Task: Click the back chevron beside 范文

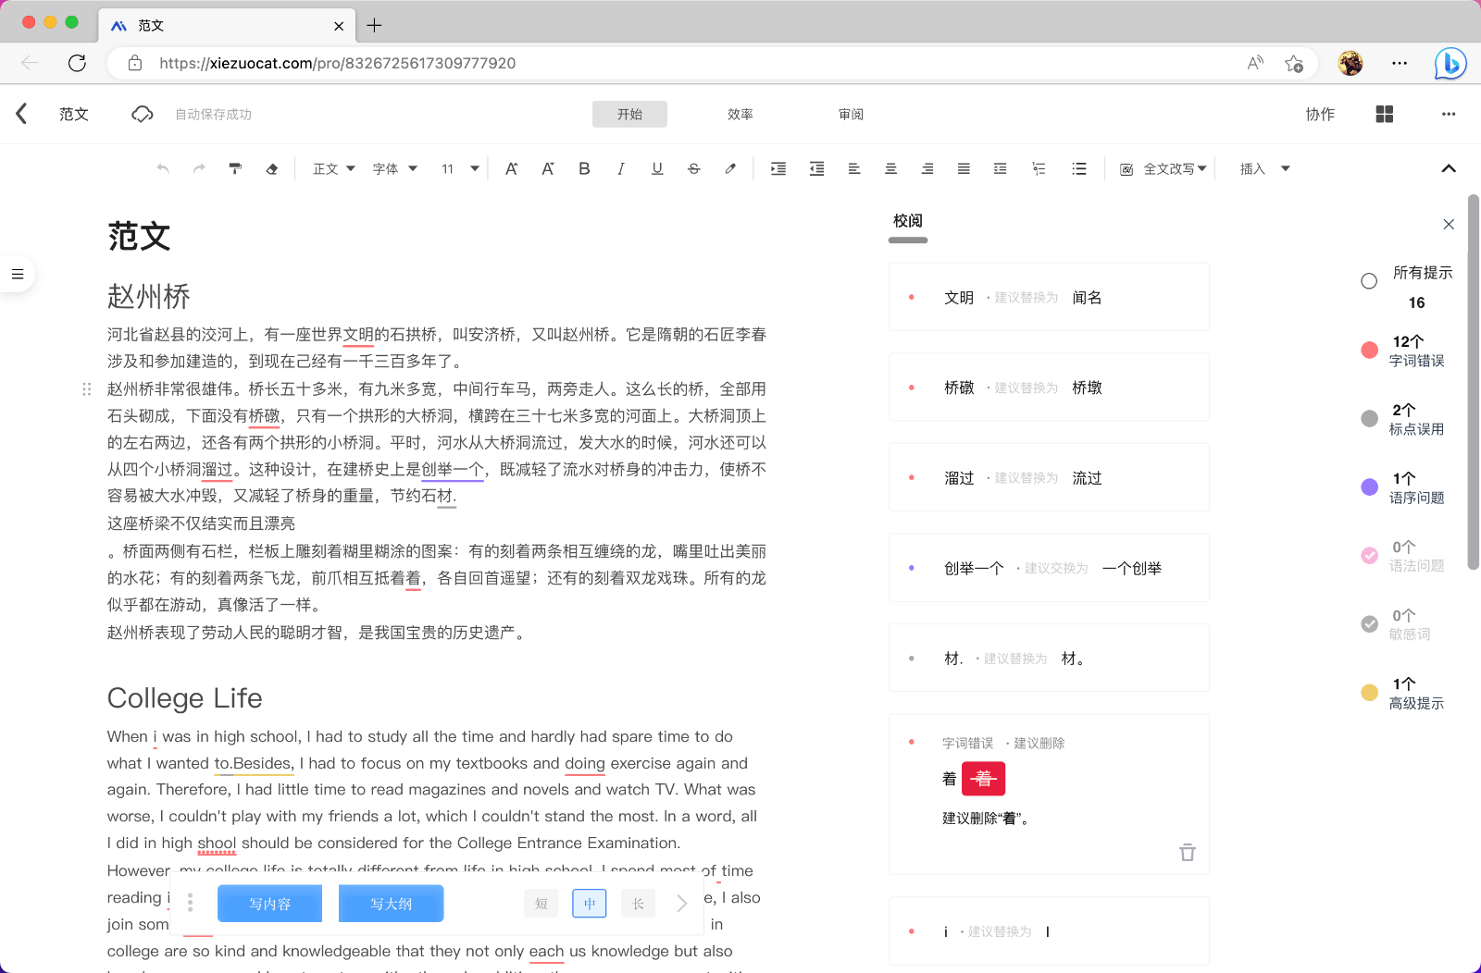Action: point(21,114)
